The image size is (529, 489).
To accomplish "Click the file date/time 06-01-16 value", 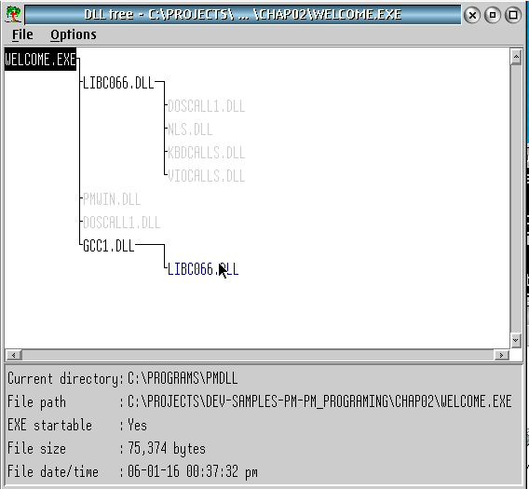I will (192, 472).
